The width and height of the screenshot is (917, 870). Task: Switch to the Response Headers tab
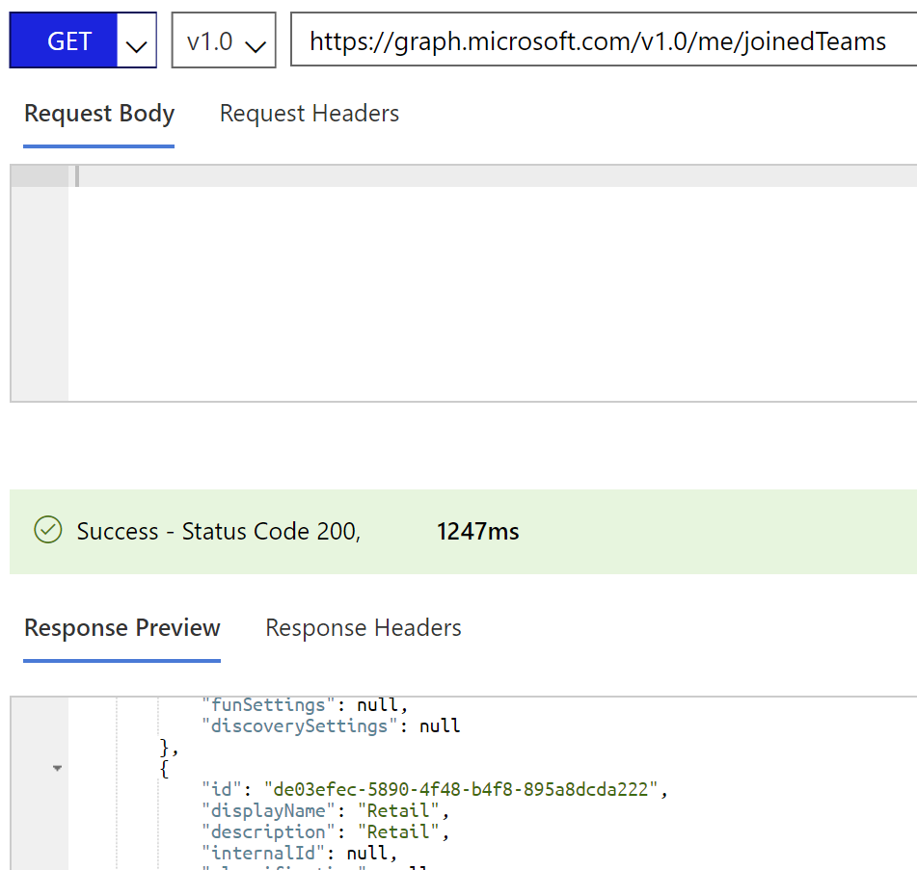364,627
